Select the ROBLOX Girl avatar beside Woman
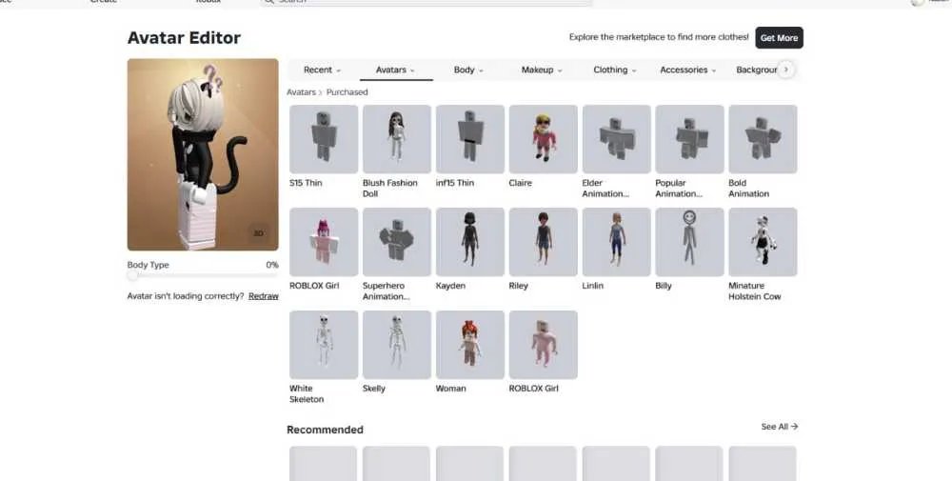Screen dimensions: 952x481 point(544,345)
